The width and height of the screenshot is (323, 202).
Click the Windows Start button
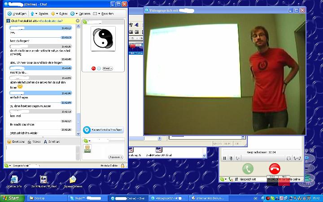[x=12, y=198]
